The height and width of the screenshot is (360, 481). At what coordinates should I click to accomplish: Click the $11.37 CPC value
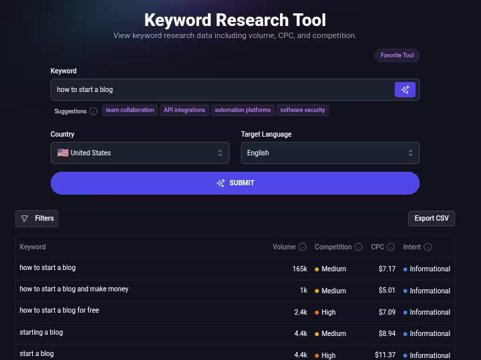385,355
